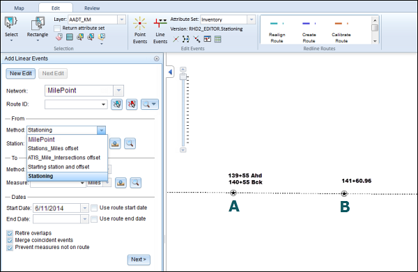Switch to the Edit tab

click(56, 8)
